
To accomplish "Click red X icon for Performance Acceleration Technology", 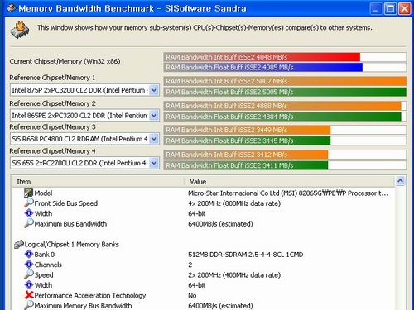I will coord(29,295).
